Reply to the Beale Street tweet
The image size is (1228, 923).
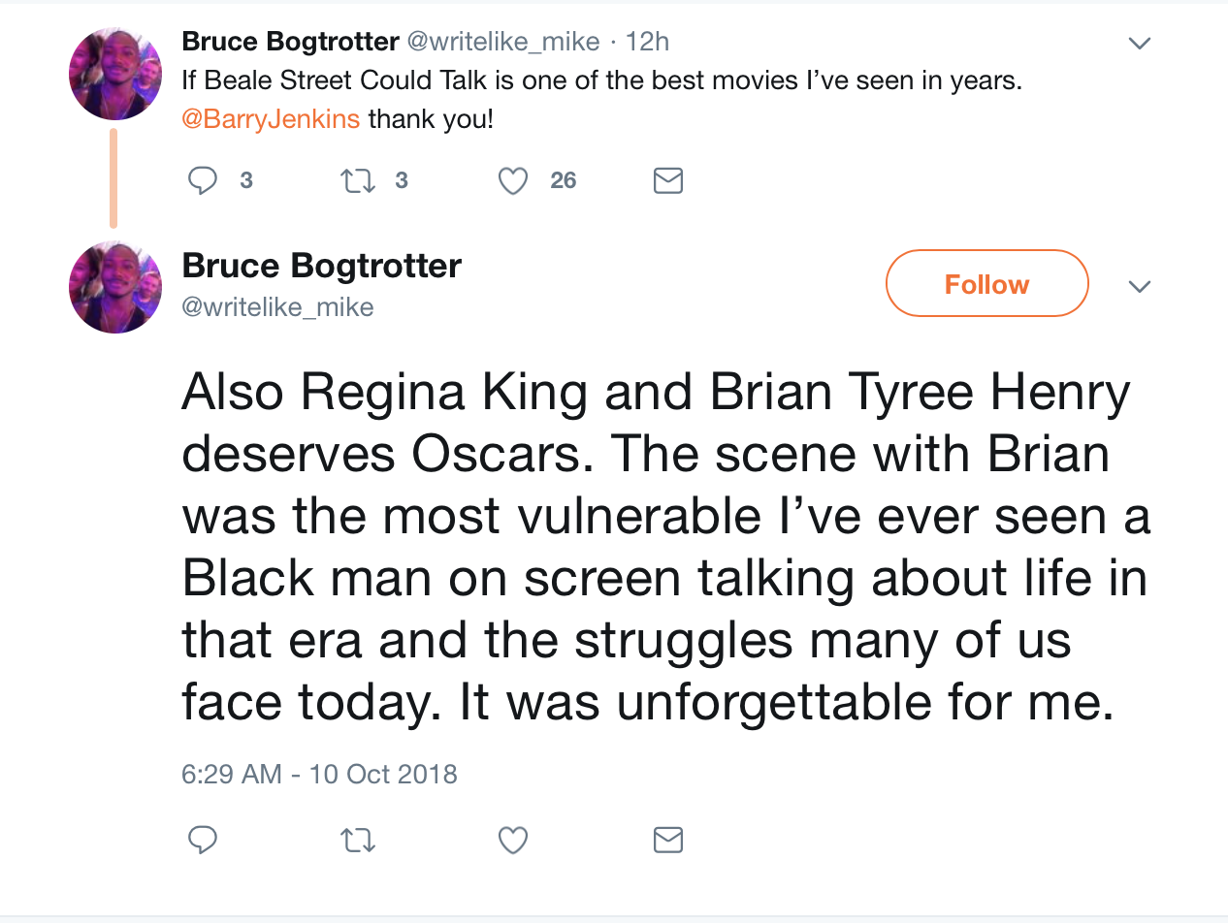[x=202, y=181]
